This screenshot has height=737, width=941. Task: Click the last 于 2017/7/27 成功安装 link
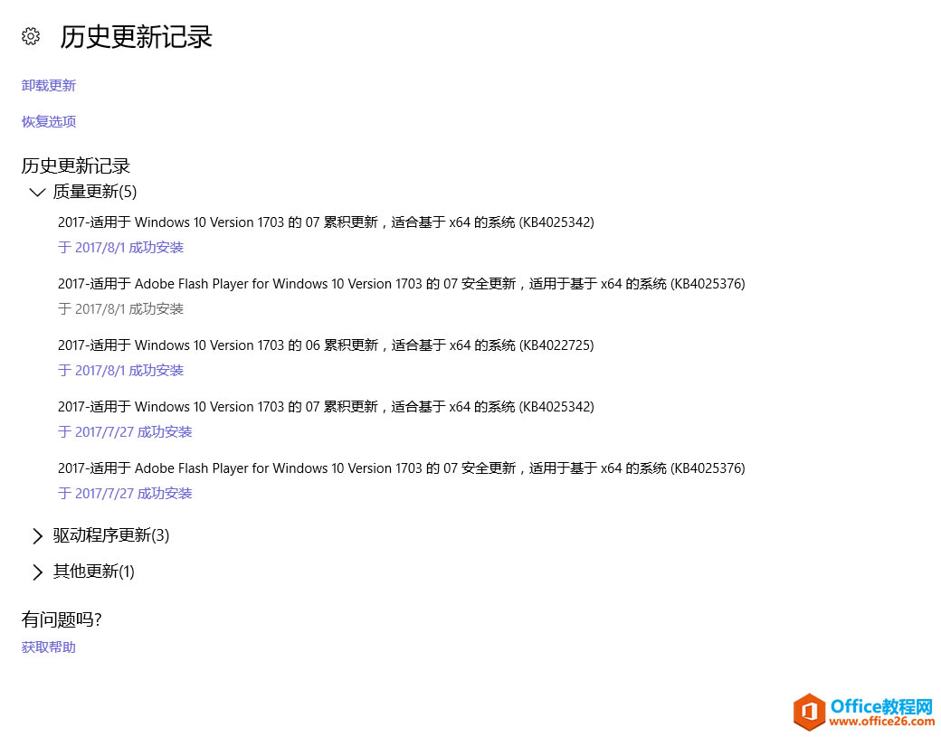[x=125, y=493]
